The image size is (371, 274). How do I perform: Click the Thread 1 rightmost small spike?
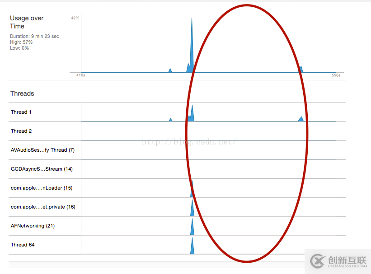[301, 119]
